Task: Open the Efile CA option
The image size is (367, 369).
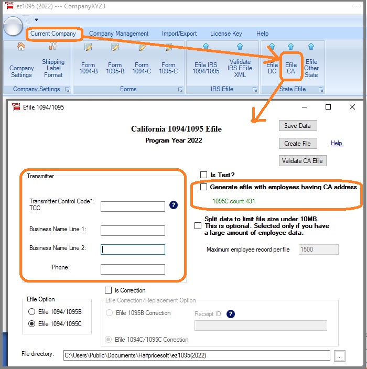Action: (x=290, y=62)
